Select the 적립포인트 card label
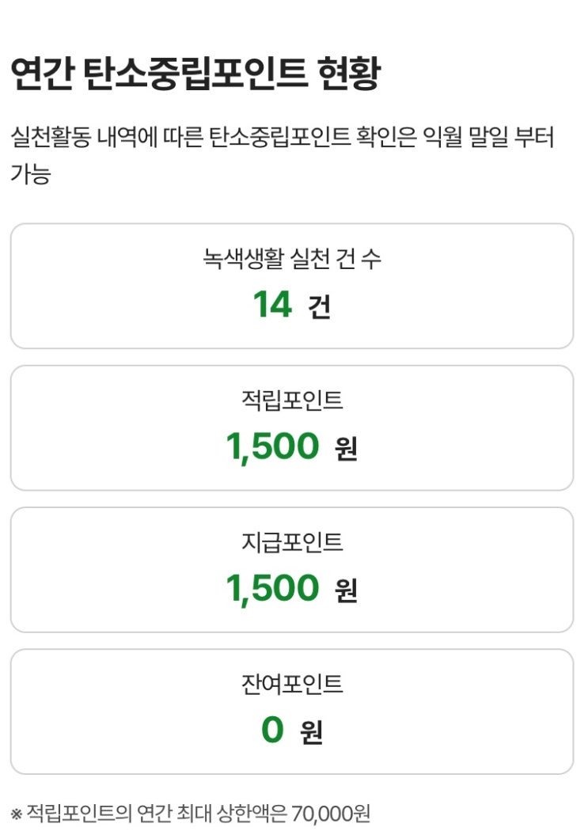 click(292, 400)
